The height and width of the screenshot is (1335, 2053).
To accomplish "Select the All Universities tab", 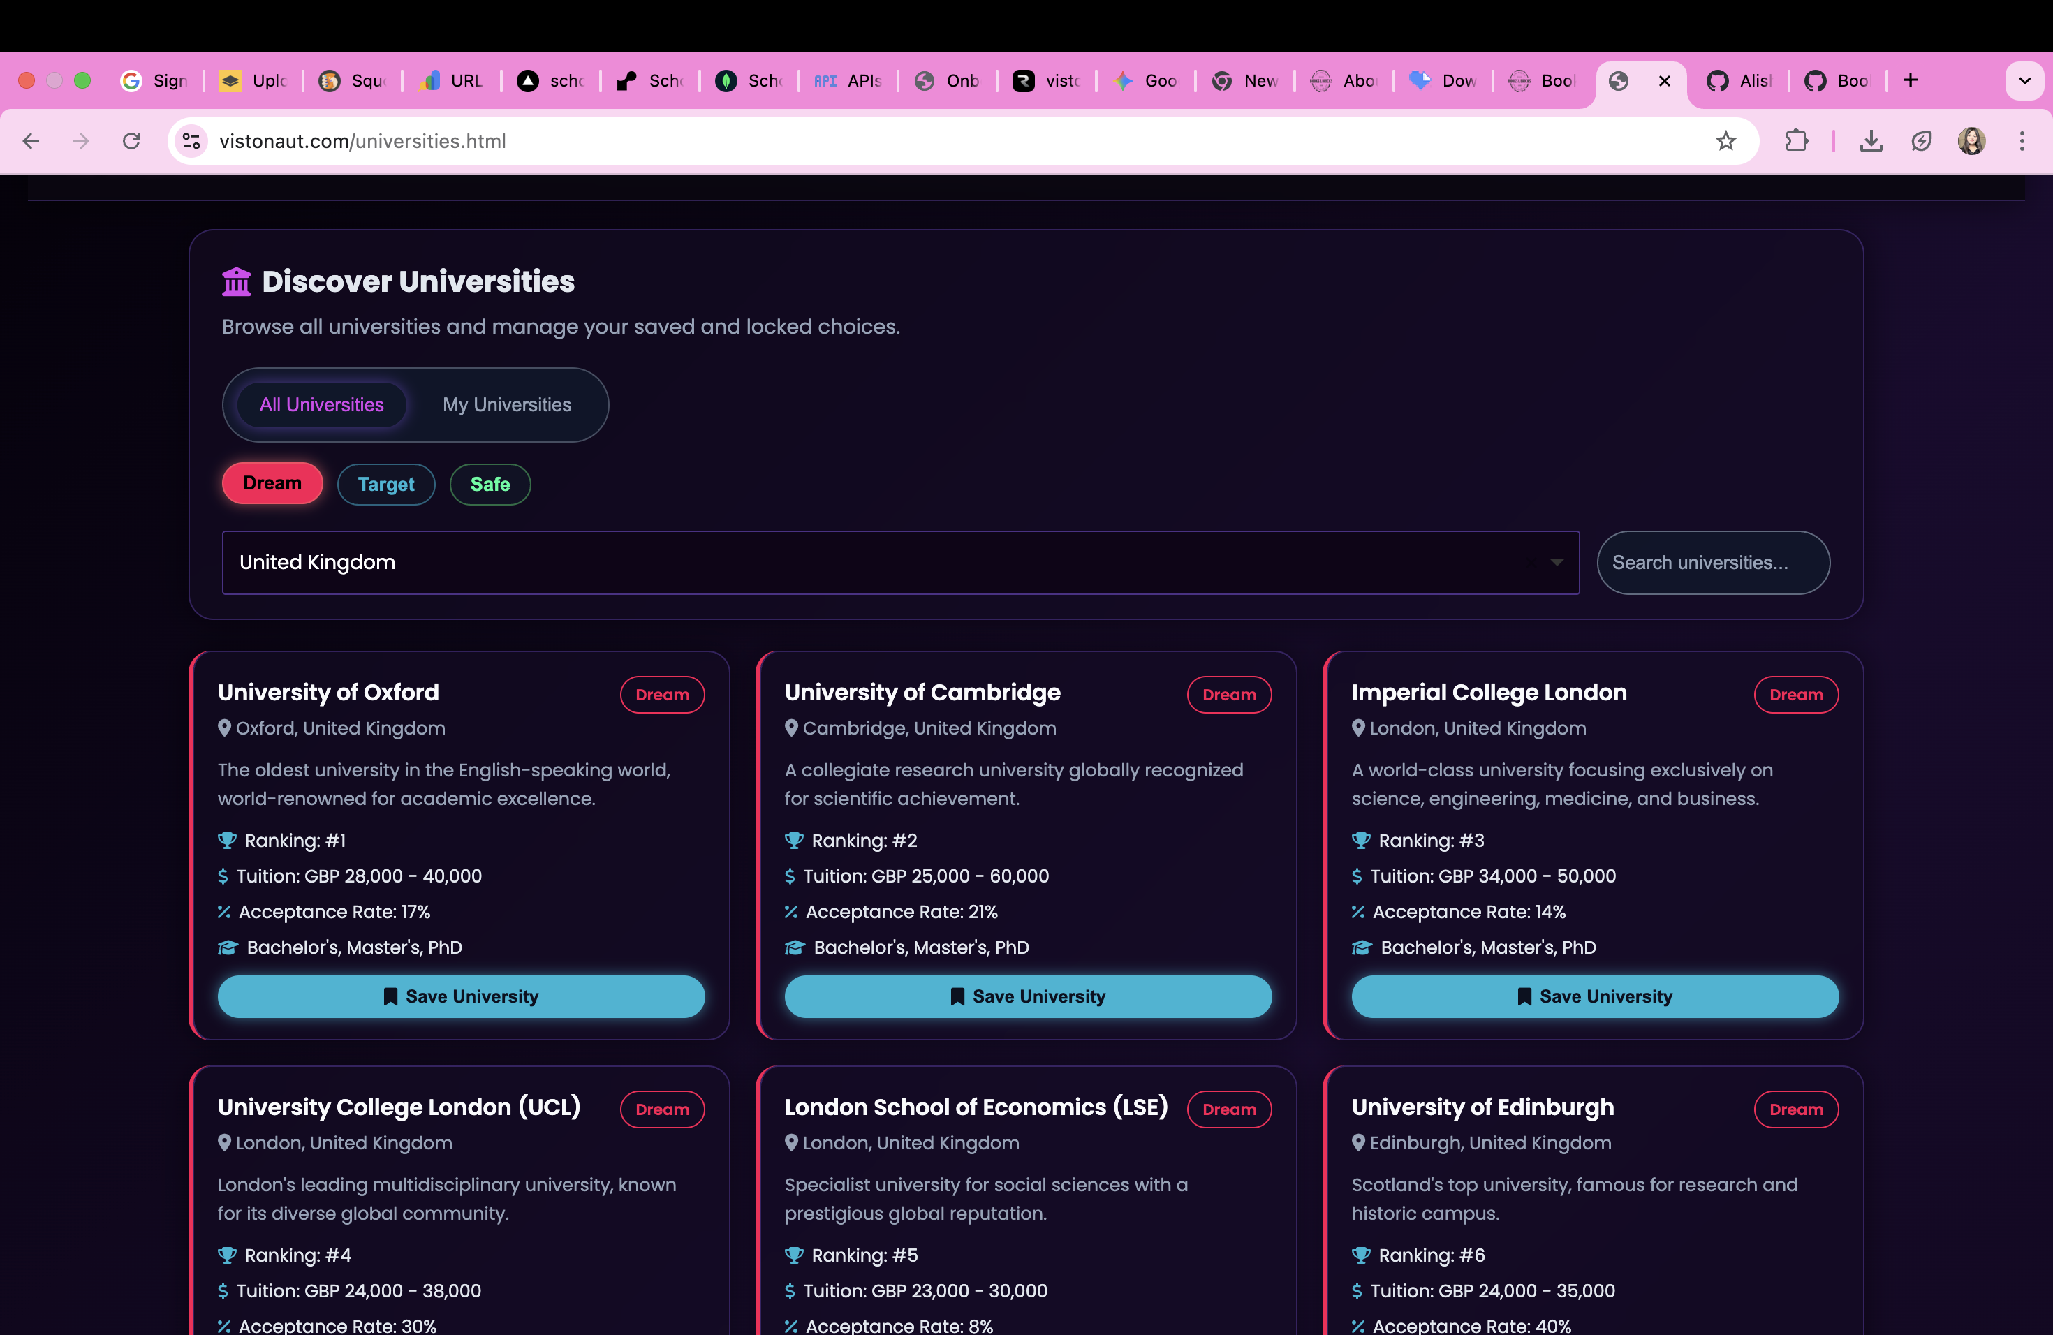I will click(x=322, y=404).
